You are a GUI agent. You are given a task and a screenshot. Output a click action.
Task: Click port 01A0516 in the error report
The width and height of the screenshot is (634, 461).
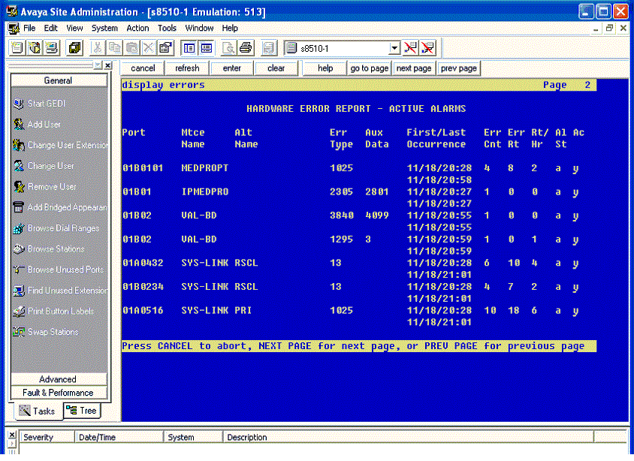point(143,310)
